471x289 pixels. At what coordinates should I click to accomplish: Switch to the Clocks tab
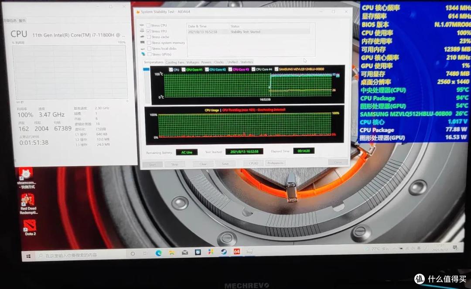(x=219, y=62)
